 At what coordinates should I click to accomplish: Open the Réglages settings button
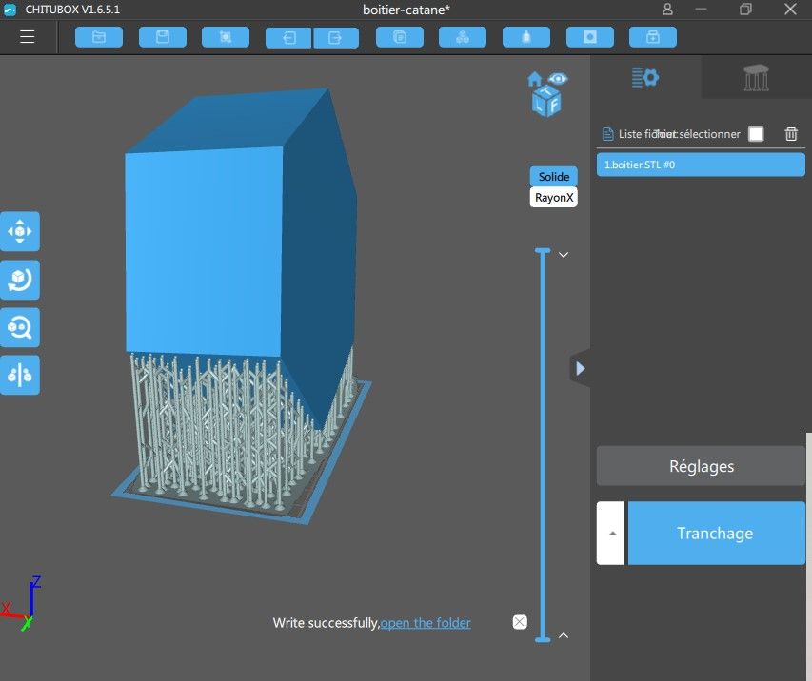[x=701, y=466]
